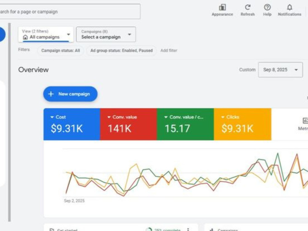The width and height of the screenshot is (308, 231).
Task: Click the left vertical scrollbar
Action: [x=10, y=122]
